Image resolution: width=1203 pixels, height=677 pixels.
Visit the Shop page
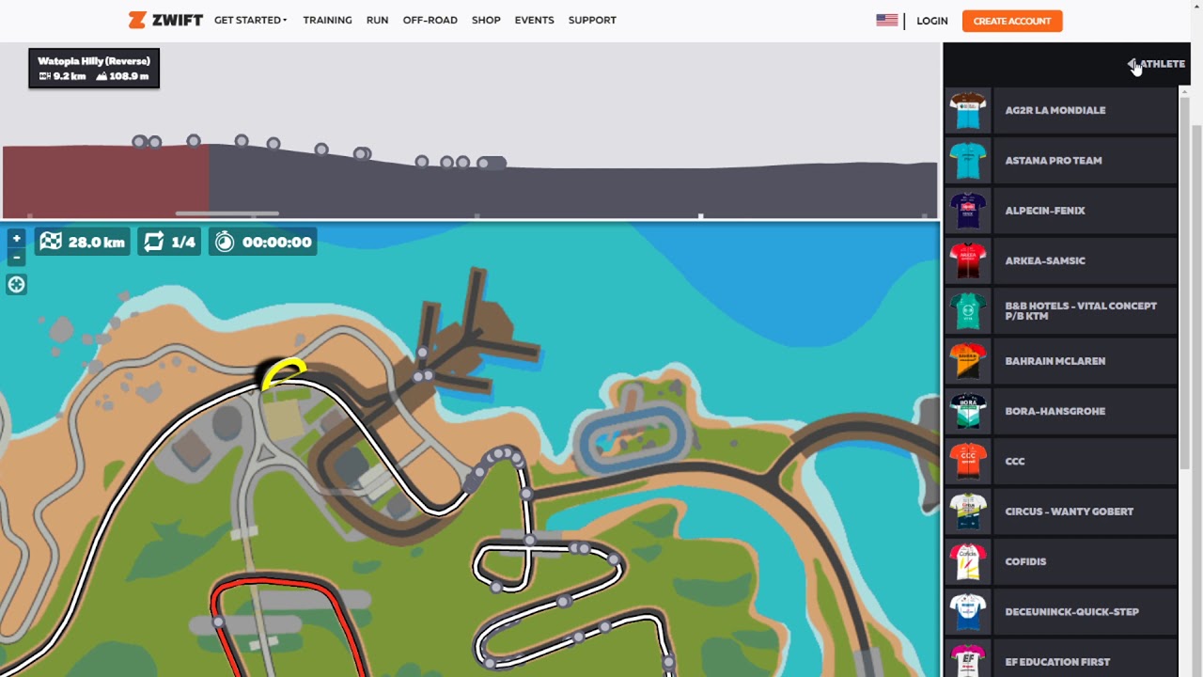(486, 20)
